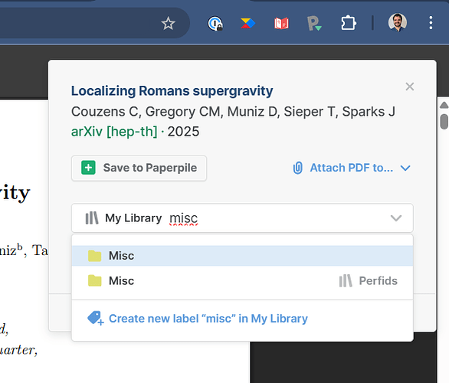
Task: Open the Extensions puzzle piece menu
Action: click(x=348, y=23)
